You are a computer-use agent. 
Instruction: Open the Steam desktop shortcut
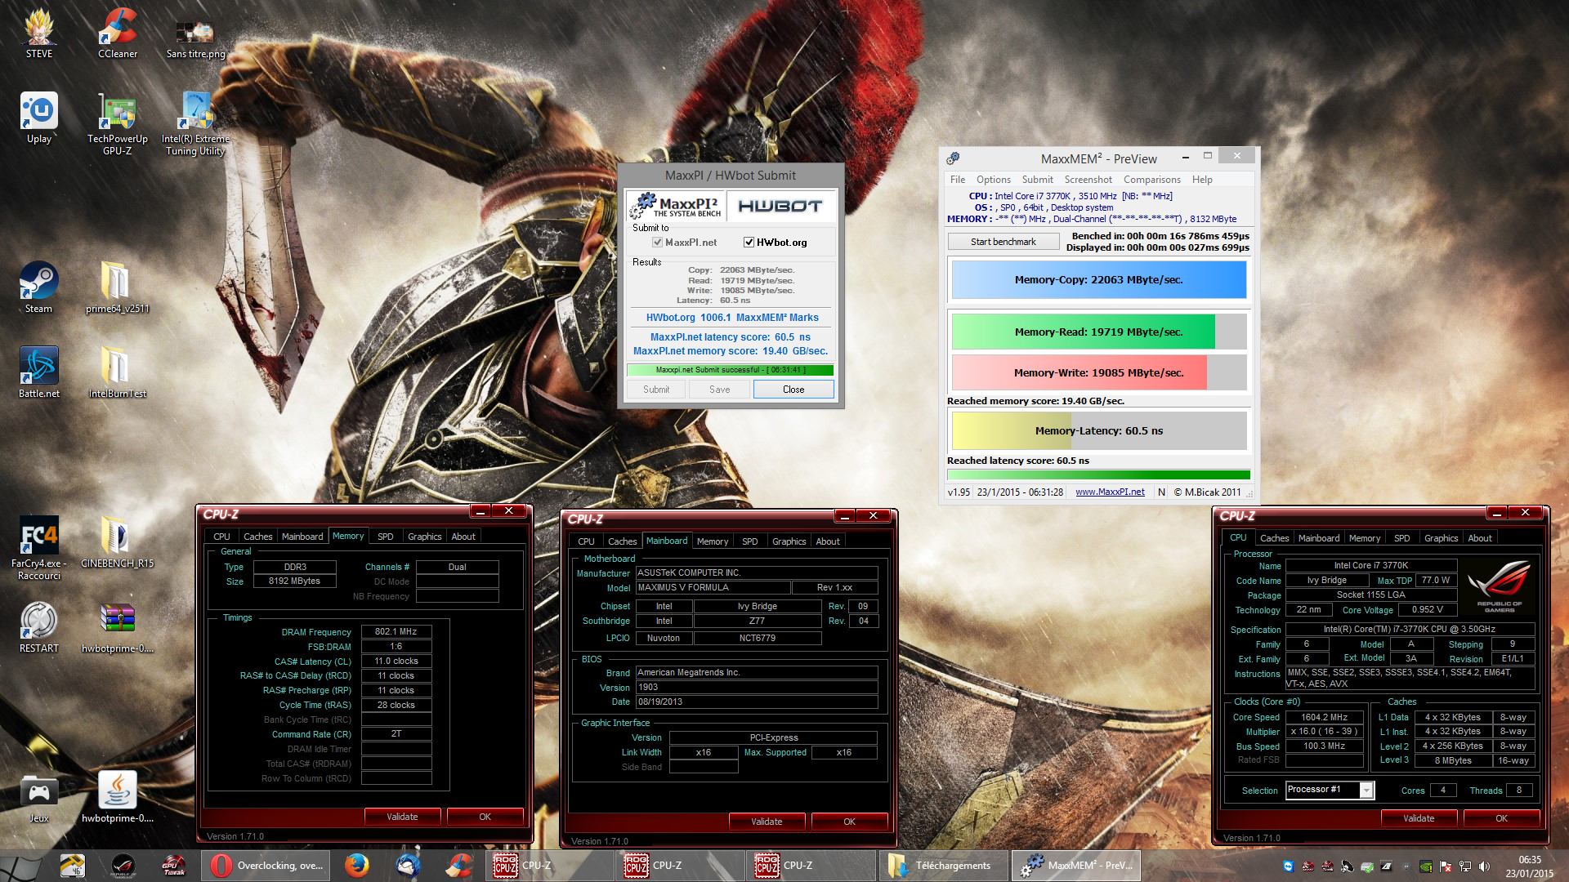(x=39, y=287)
